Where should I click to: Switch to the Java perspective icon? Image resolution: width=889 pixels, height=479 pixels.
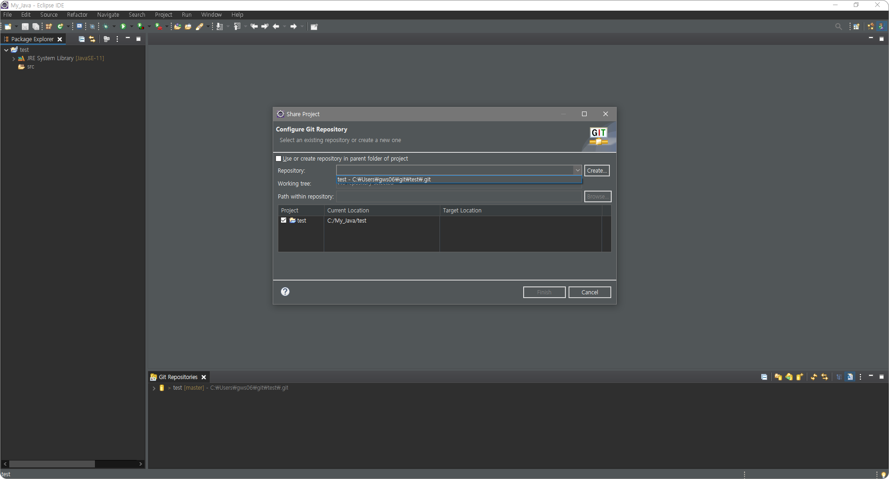pos(881,27)
